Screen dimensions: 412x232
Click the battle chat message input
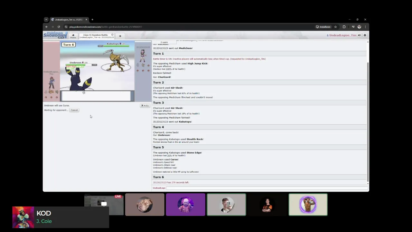[267, 188]
